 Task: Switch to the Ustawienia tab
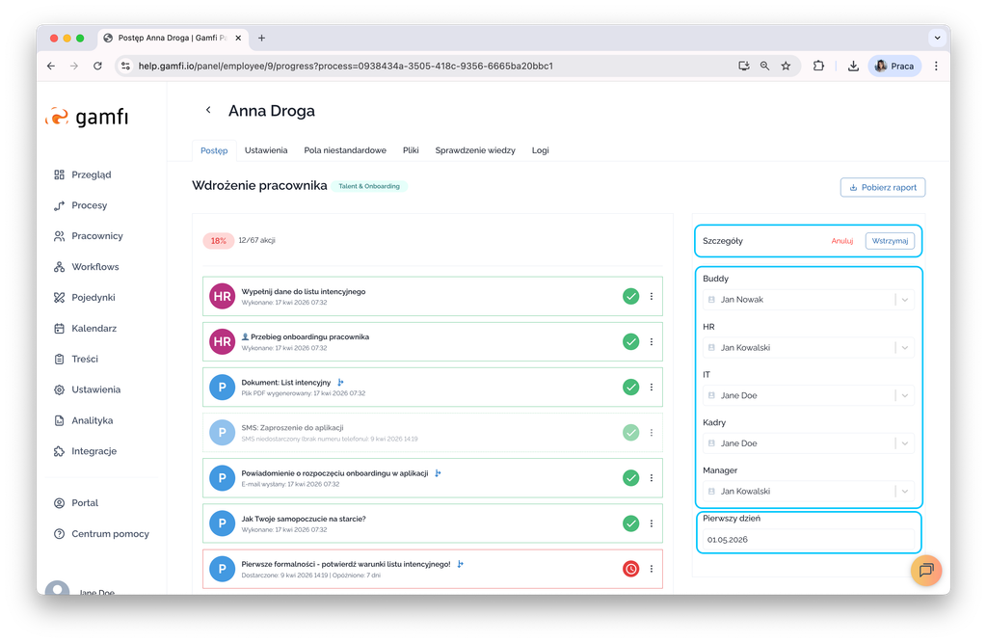point(266,150)
